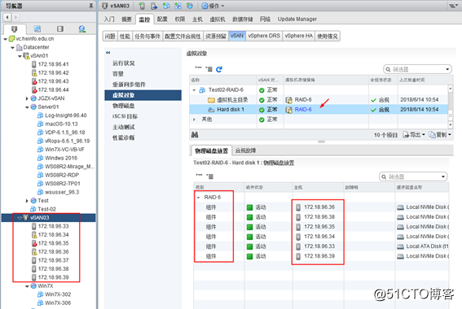The width and height of the screenshot is (462, 309).
Task: Select the vSphere HA sub-tab
Action: [x=298, y=36]
